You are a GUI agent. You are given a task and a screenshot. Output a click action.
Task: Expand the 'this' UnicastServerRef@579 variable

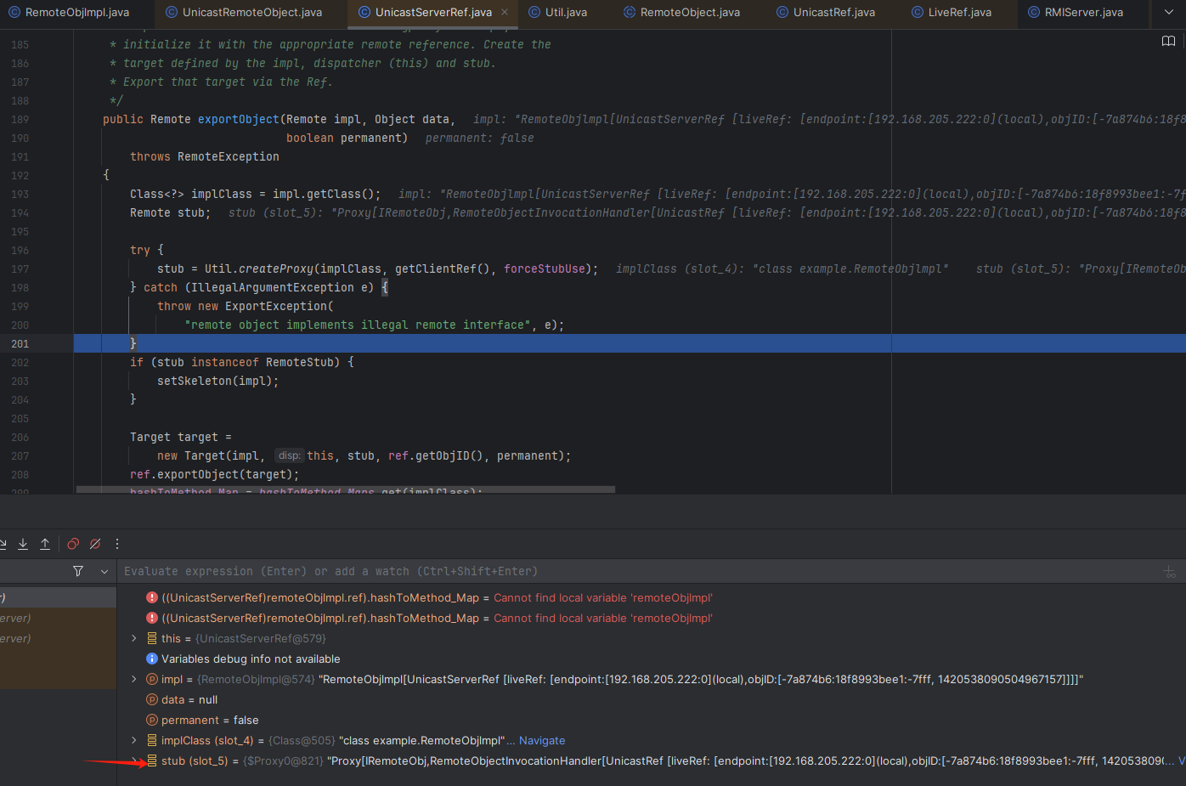[x=134, y=638]
